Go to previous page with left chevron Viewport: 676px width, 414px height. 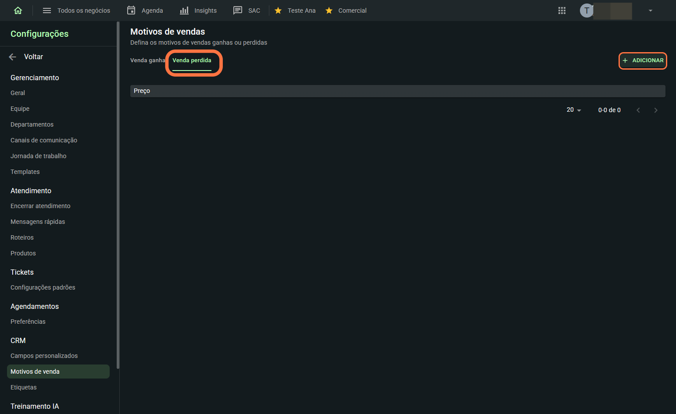[638, 110]
